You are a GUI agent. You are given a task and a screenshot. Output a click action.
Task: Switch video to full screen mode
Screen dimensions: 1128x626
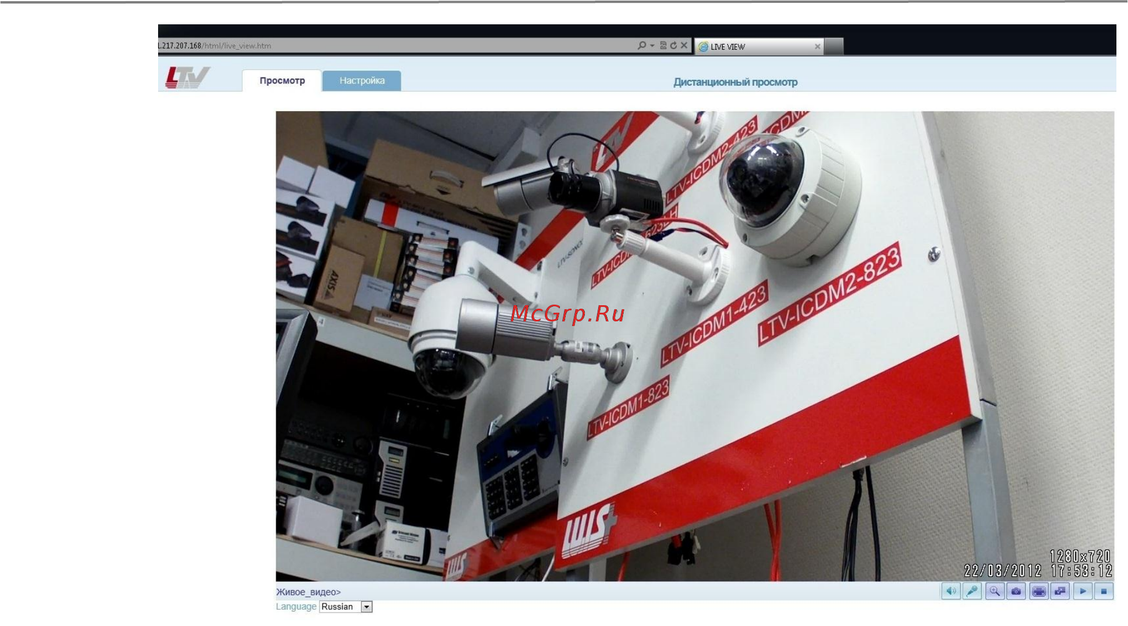pyautogui.click(x=1039, y=591)
